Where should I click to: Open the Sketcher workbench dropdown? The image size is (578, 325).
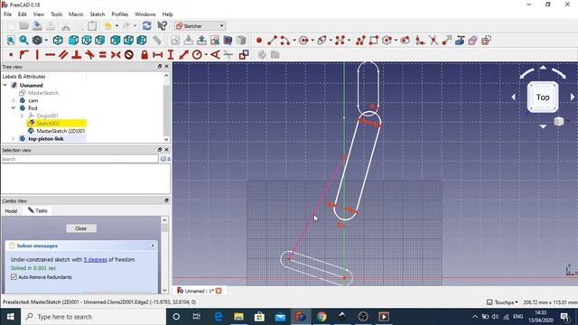tap(200, 26)
